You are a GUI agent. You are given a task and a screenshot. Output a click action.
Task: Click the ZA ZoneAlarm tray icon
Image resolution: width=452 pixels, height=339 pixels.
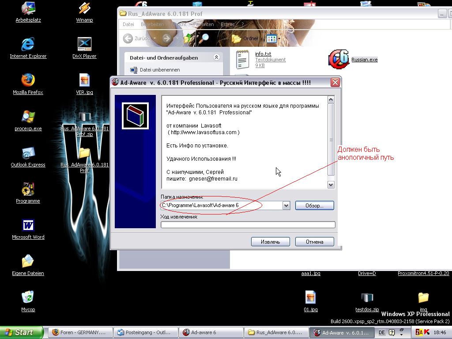coord(419,332)
